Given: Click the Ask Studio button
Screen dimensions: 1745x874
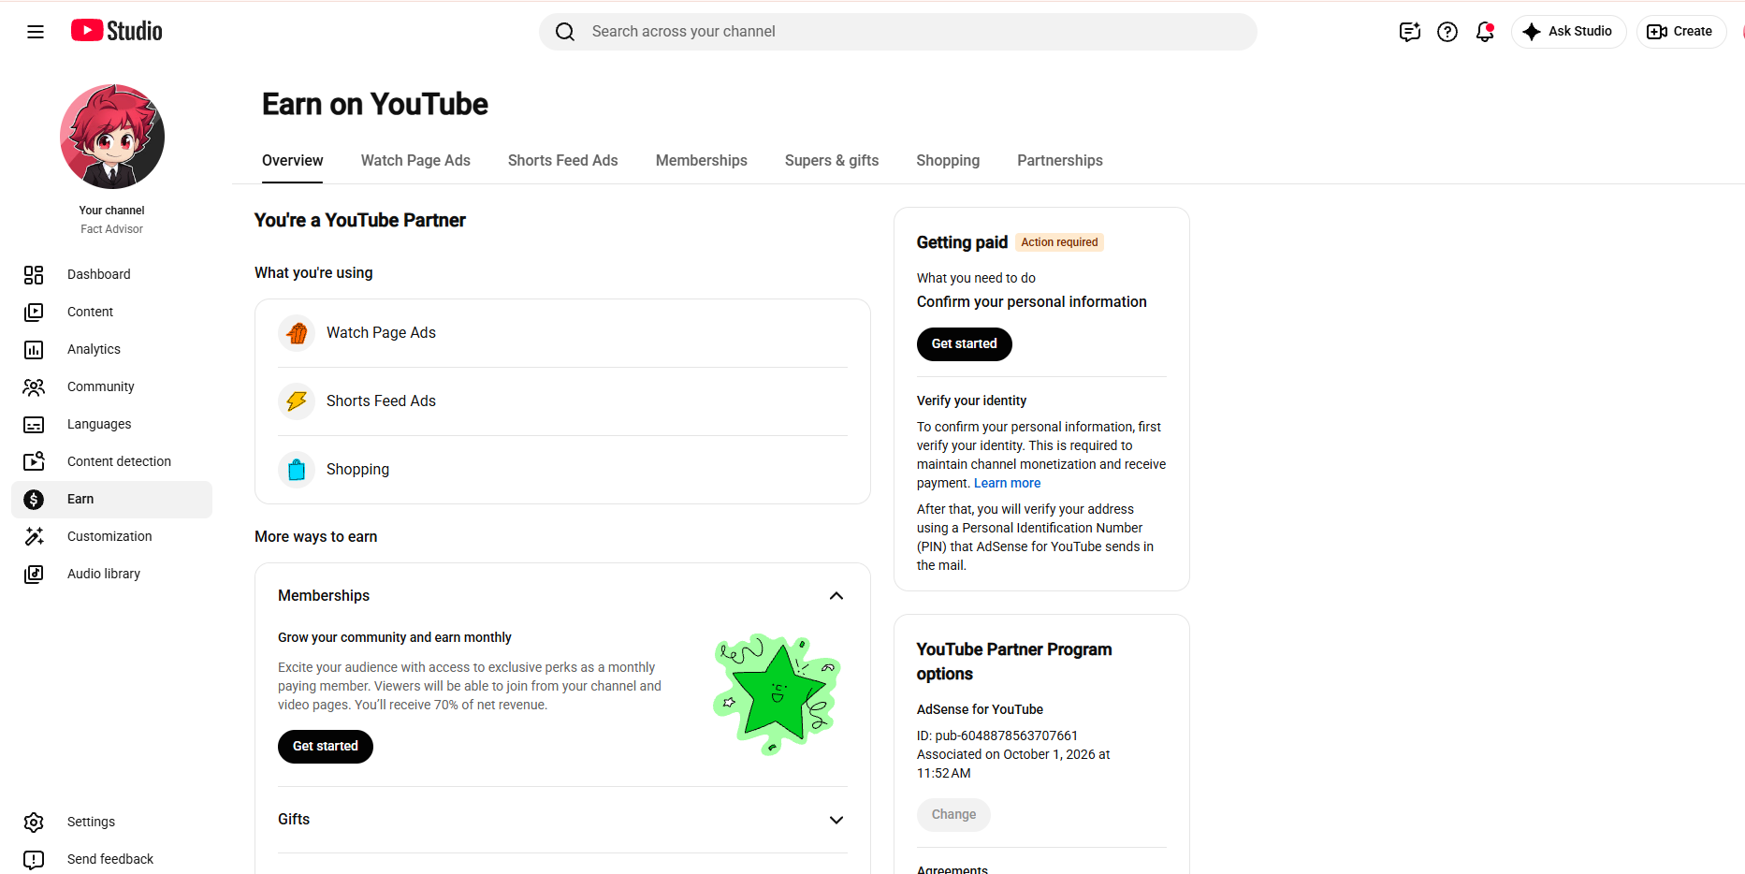Looking at the screenshot, I should [1569, 32].
